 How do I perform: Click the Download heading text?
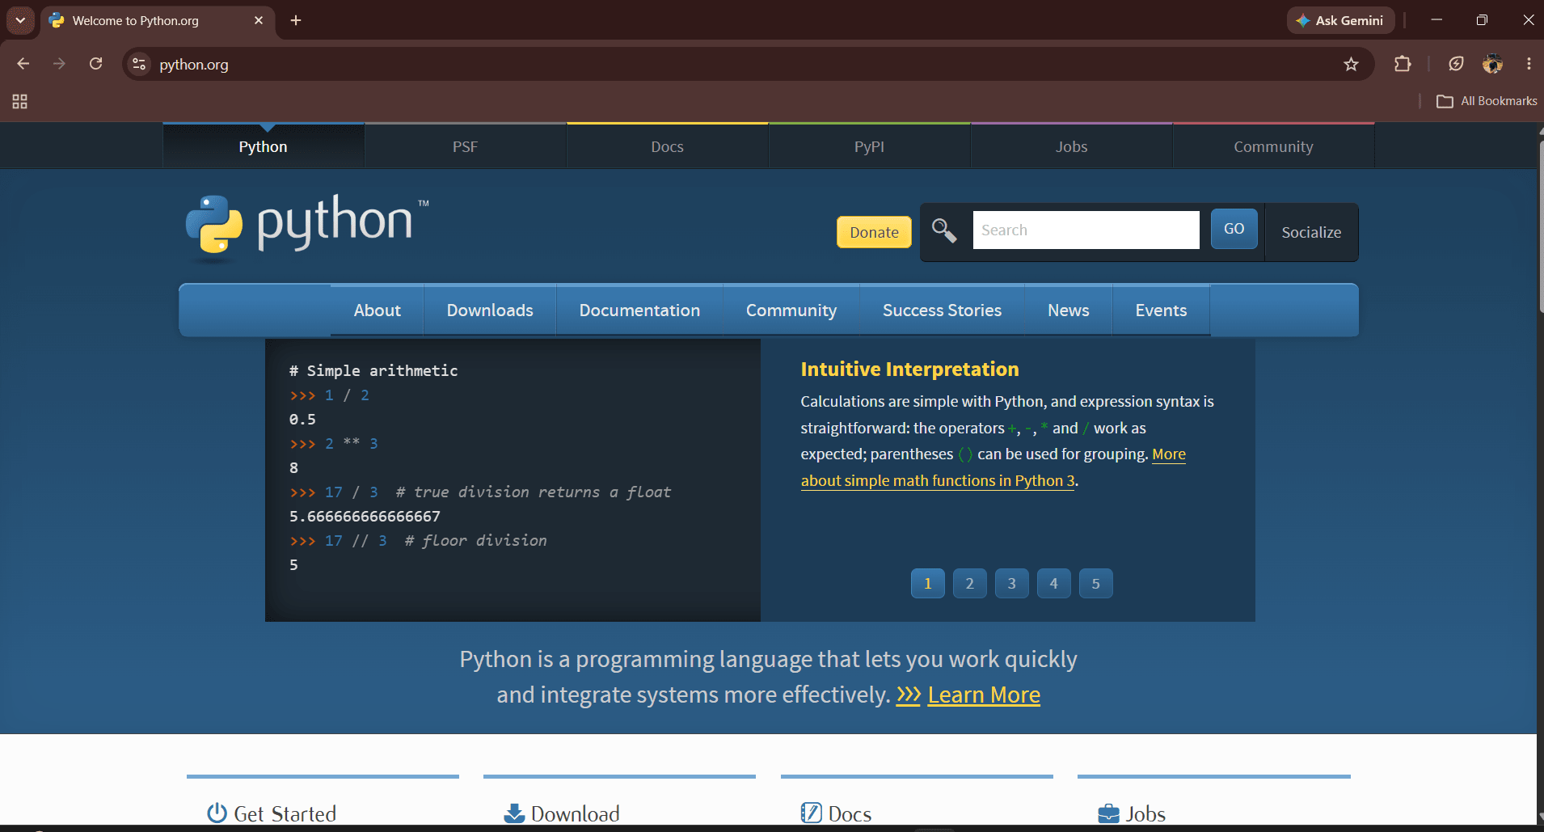pos(576,813)
